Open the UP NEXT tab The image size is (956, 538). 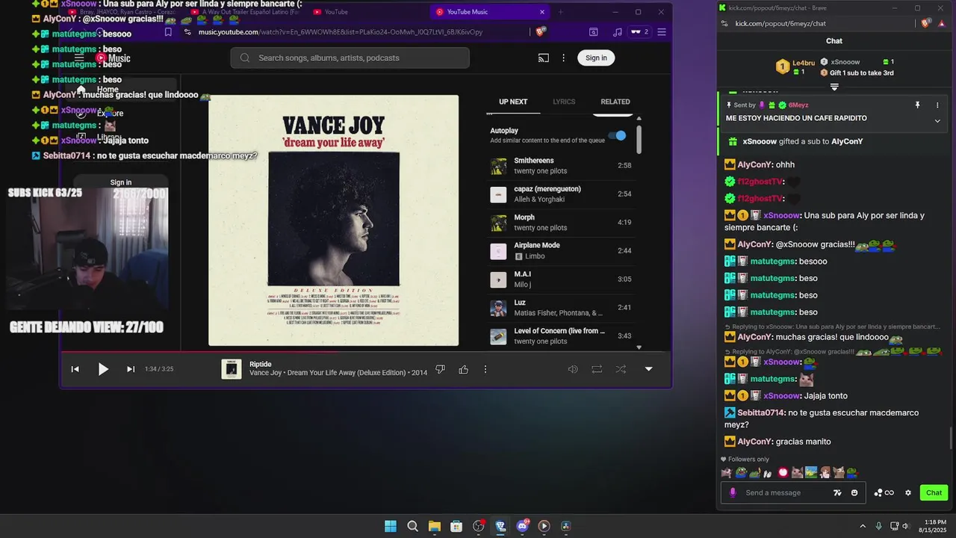(513, 102)
